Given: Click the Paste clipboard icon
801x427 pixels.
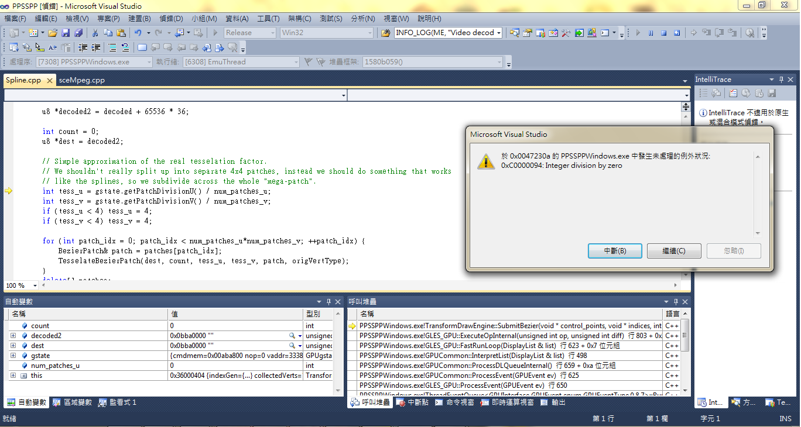Looking at the screenshot, I should coord(121,33).
